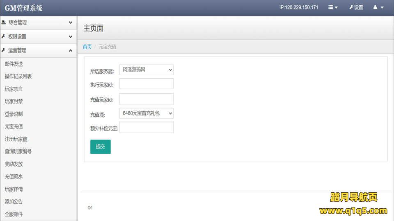The width and height of the screenshot is (394, 221).
Task: Focus the 执行玩家Id input field
Action: pyautogui.click(x=146, y=84)
